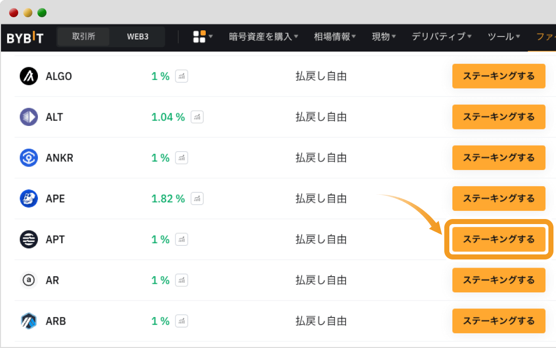556x348 pixels.
Task: Open APY chart icon next to ALGO
Action: click(181, 76)
